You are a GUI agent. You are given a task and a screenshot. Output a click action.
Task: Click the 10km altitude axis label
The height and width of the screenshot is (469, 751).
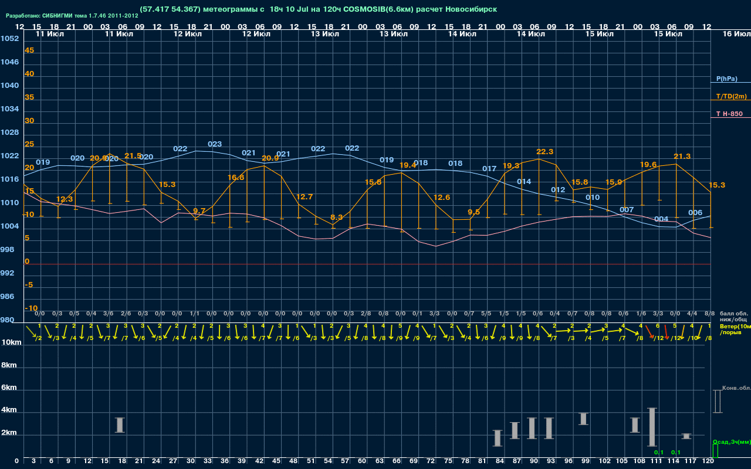click(11, 342)
